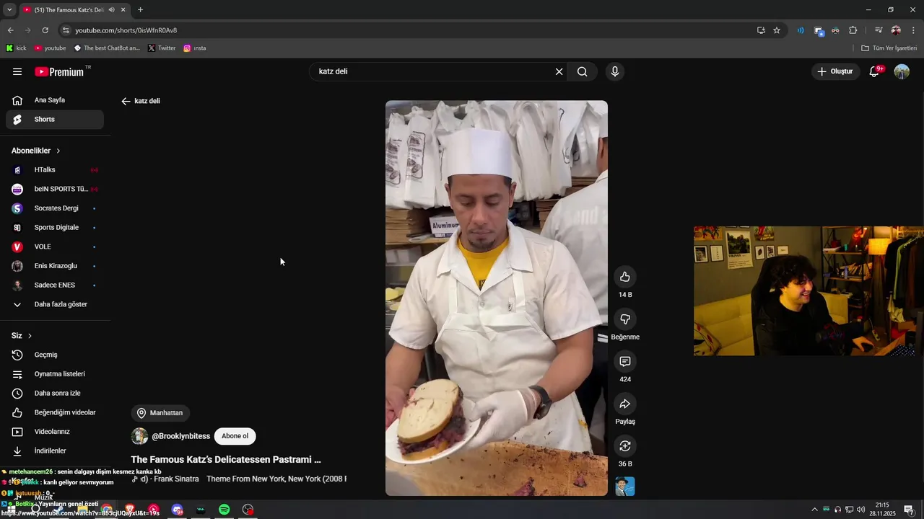Bookmark this page with the star
This screenshot has height=519, width=924.
point(777,30)
